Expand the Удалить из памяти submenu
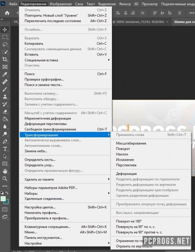 pyautogui.click(x=65, y=179)
